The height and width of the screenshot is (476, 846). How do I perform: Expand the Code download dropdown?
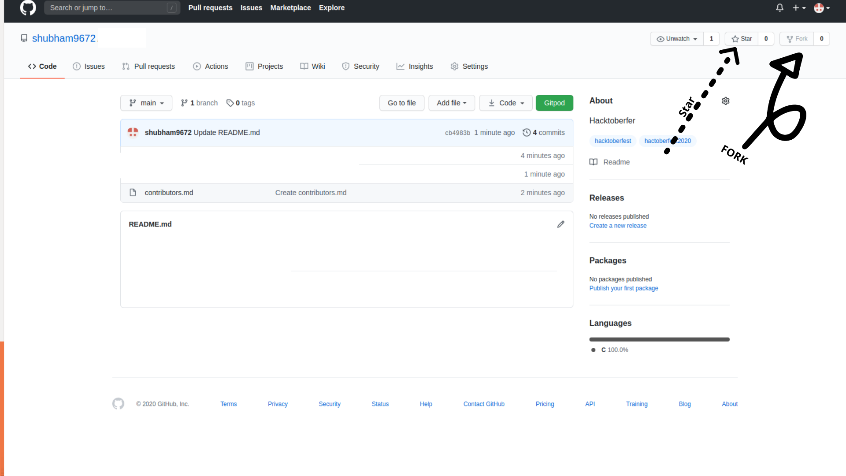click(506, 103)
